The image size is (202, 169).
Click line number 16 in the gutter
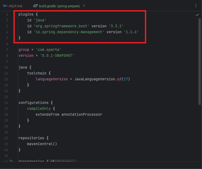click(x=6, y=103)
